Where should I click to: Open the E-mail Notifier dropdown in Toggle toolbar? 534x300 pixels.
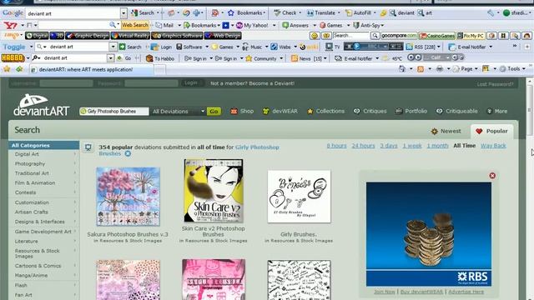491,47
